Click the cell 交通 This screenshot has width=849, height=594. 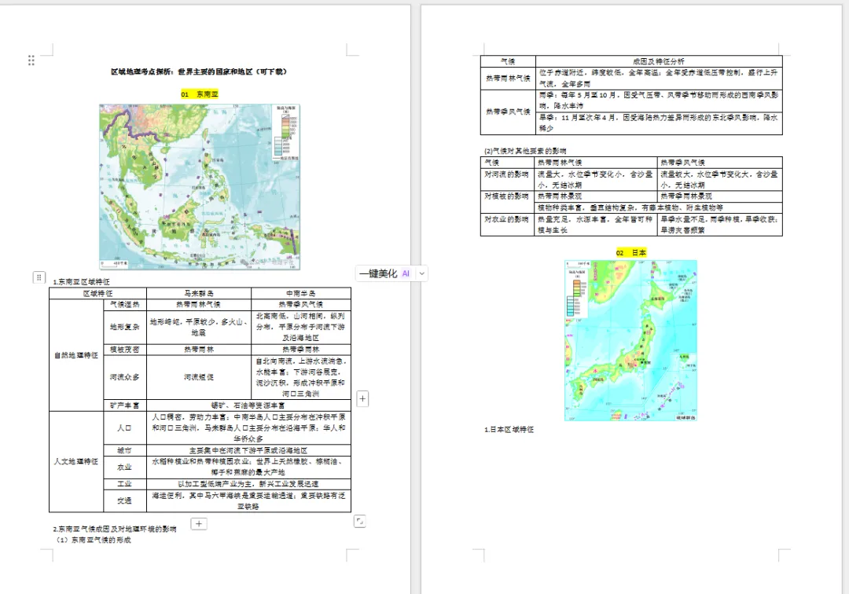[x=124, y=500]
